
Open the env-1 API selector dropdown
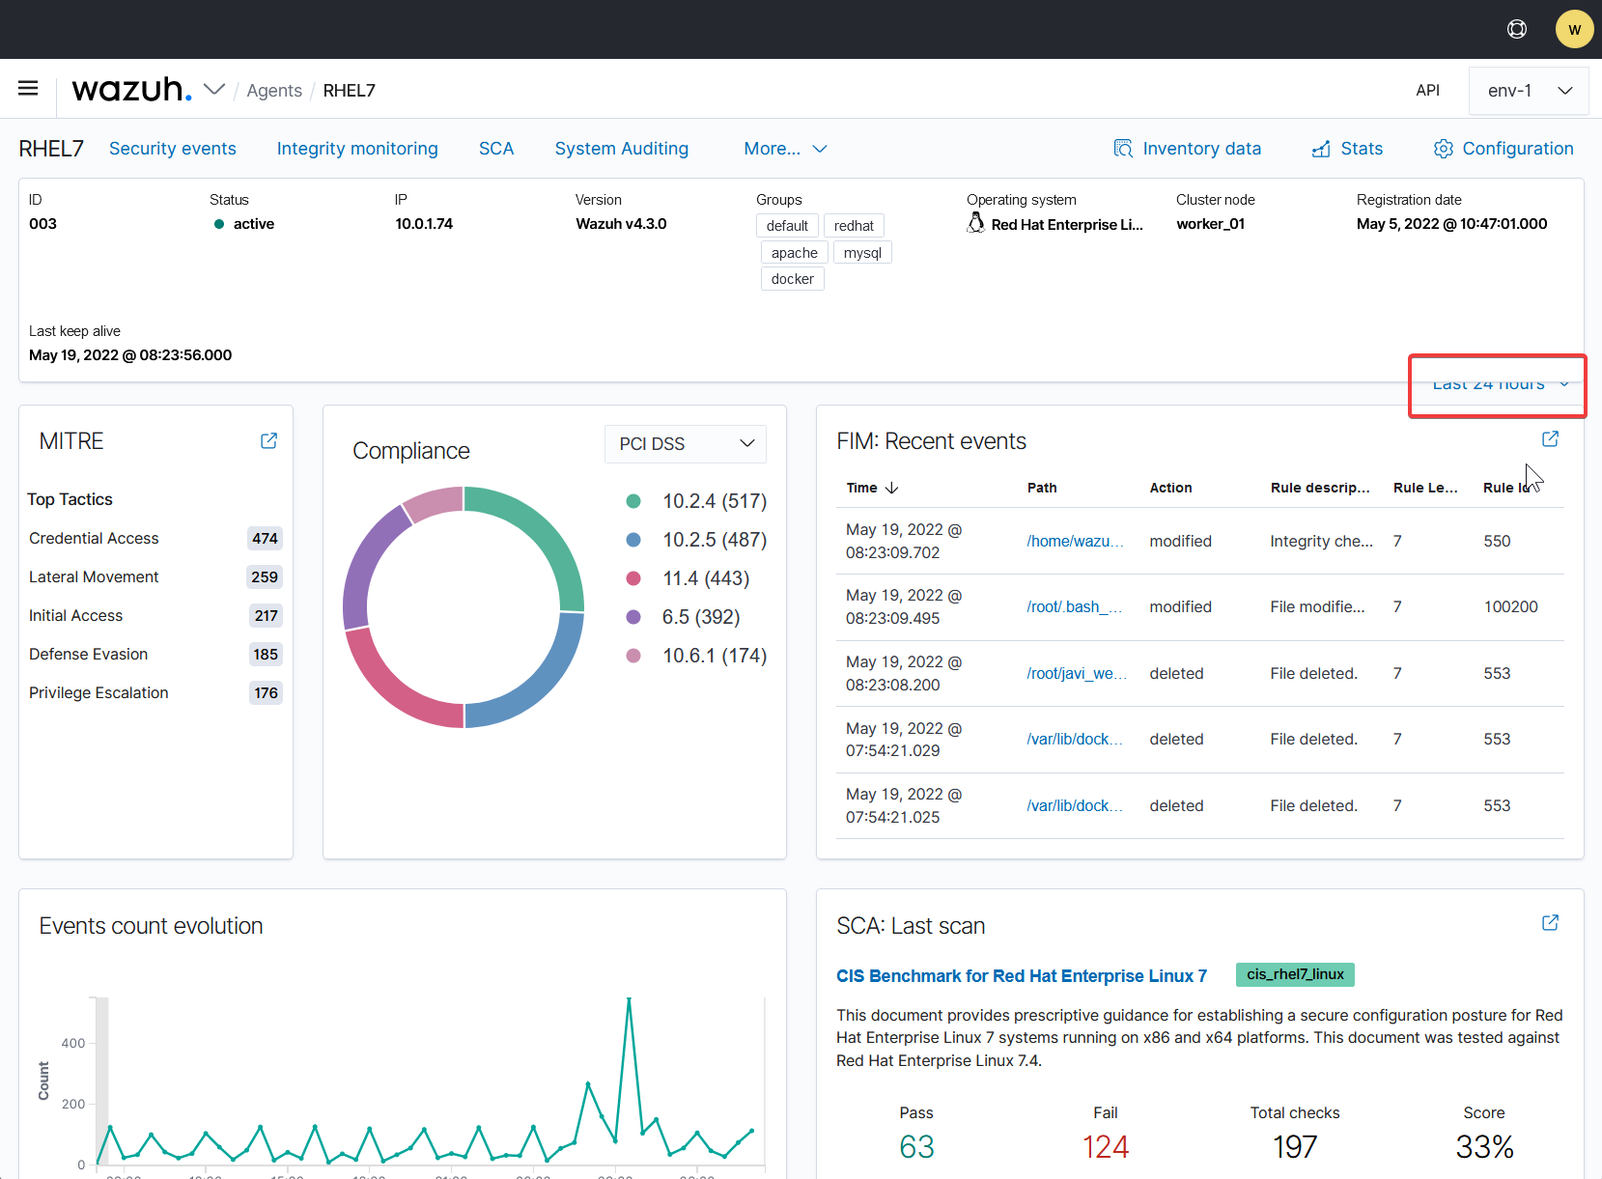point(1529,90)
